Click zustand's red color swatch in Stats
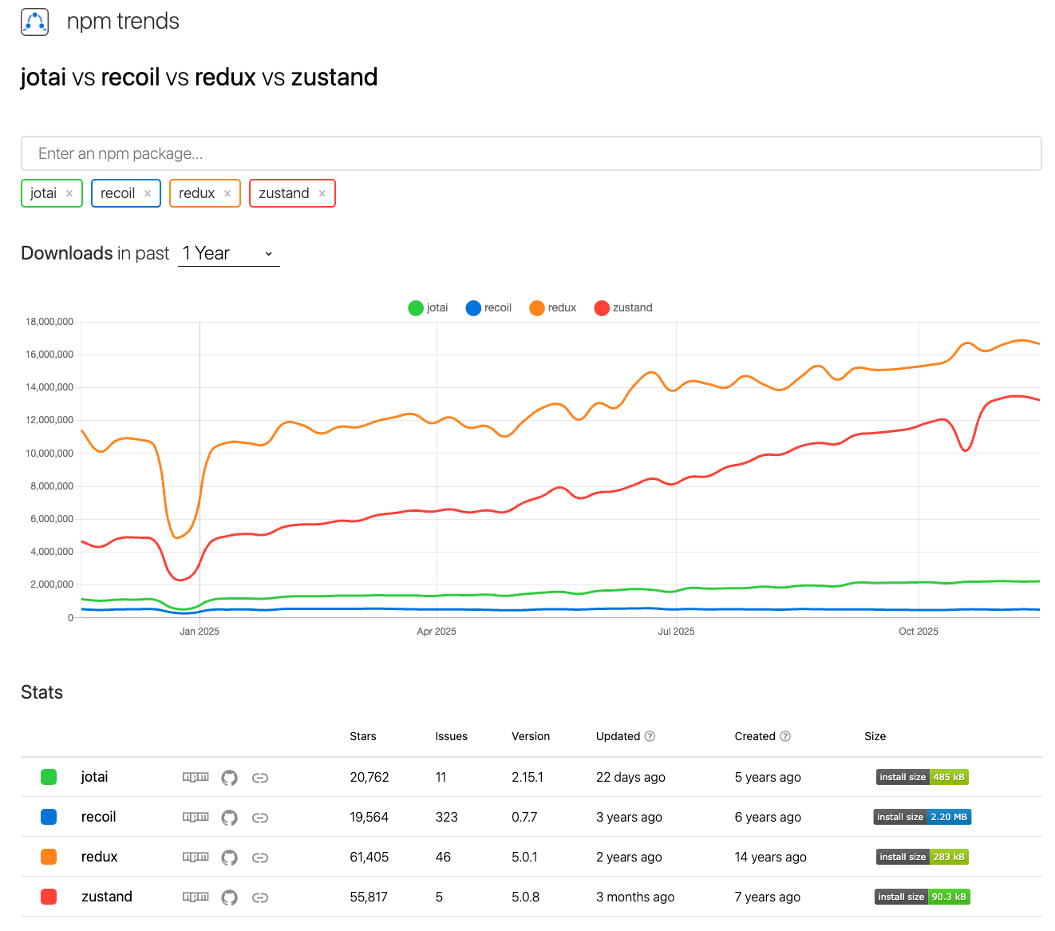 pos(49,897)
